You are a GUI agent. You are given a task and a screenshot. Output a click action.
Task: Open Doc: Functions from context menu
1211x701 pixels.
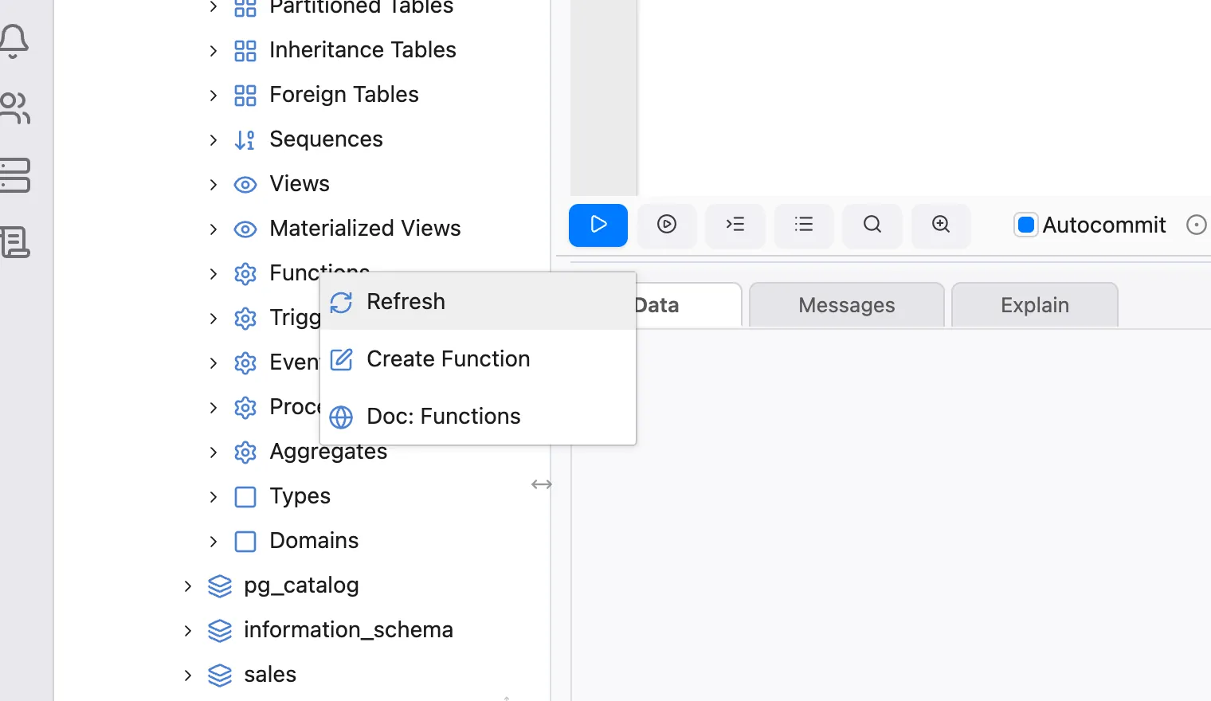point(478,417)
